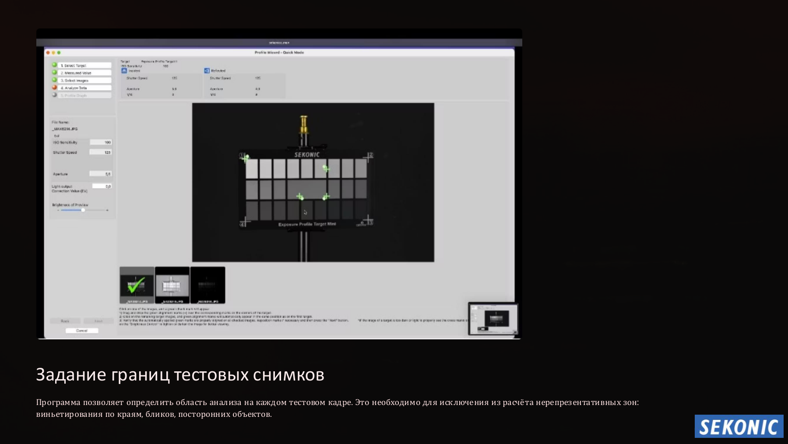The image size is (788, 444).
Task: Click the green status light beside Select Target
Action: [x=54, y=65]
